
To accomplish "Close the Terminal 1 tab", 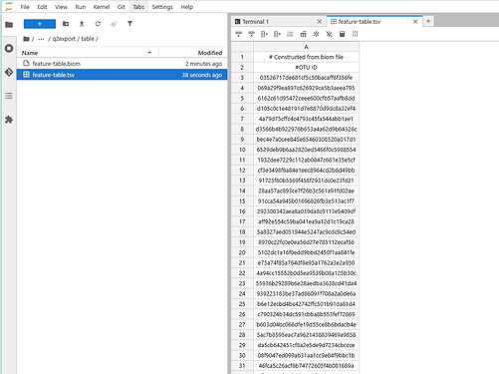I will click(320, 22).
